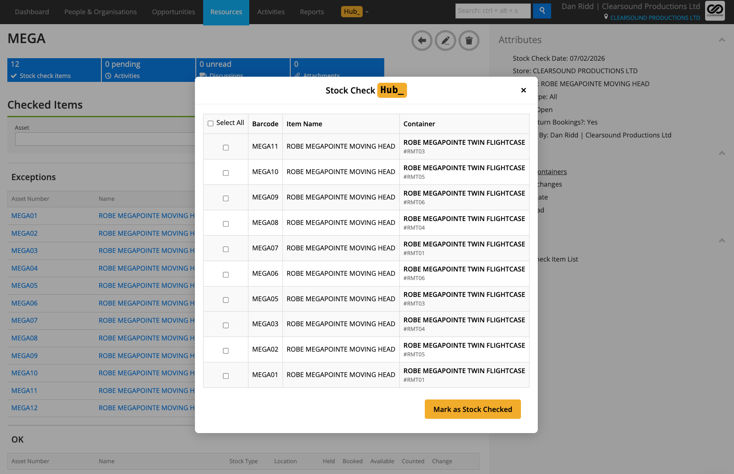734x474 pixels.
Task: Click the #RMT03 container in MEGA11 row
Action: (x=414, y=152)
